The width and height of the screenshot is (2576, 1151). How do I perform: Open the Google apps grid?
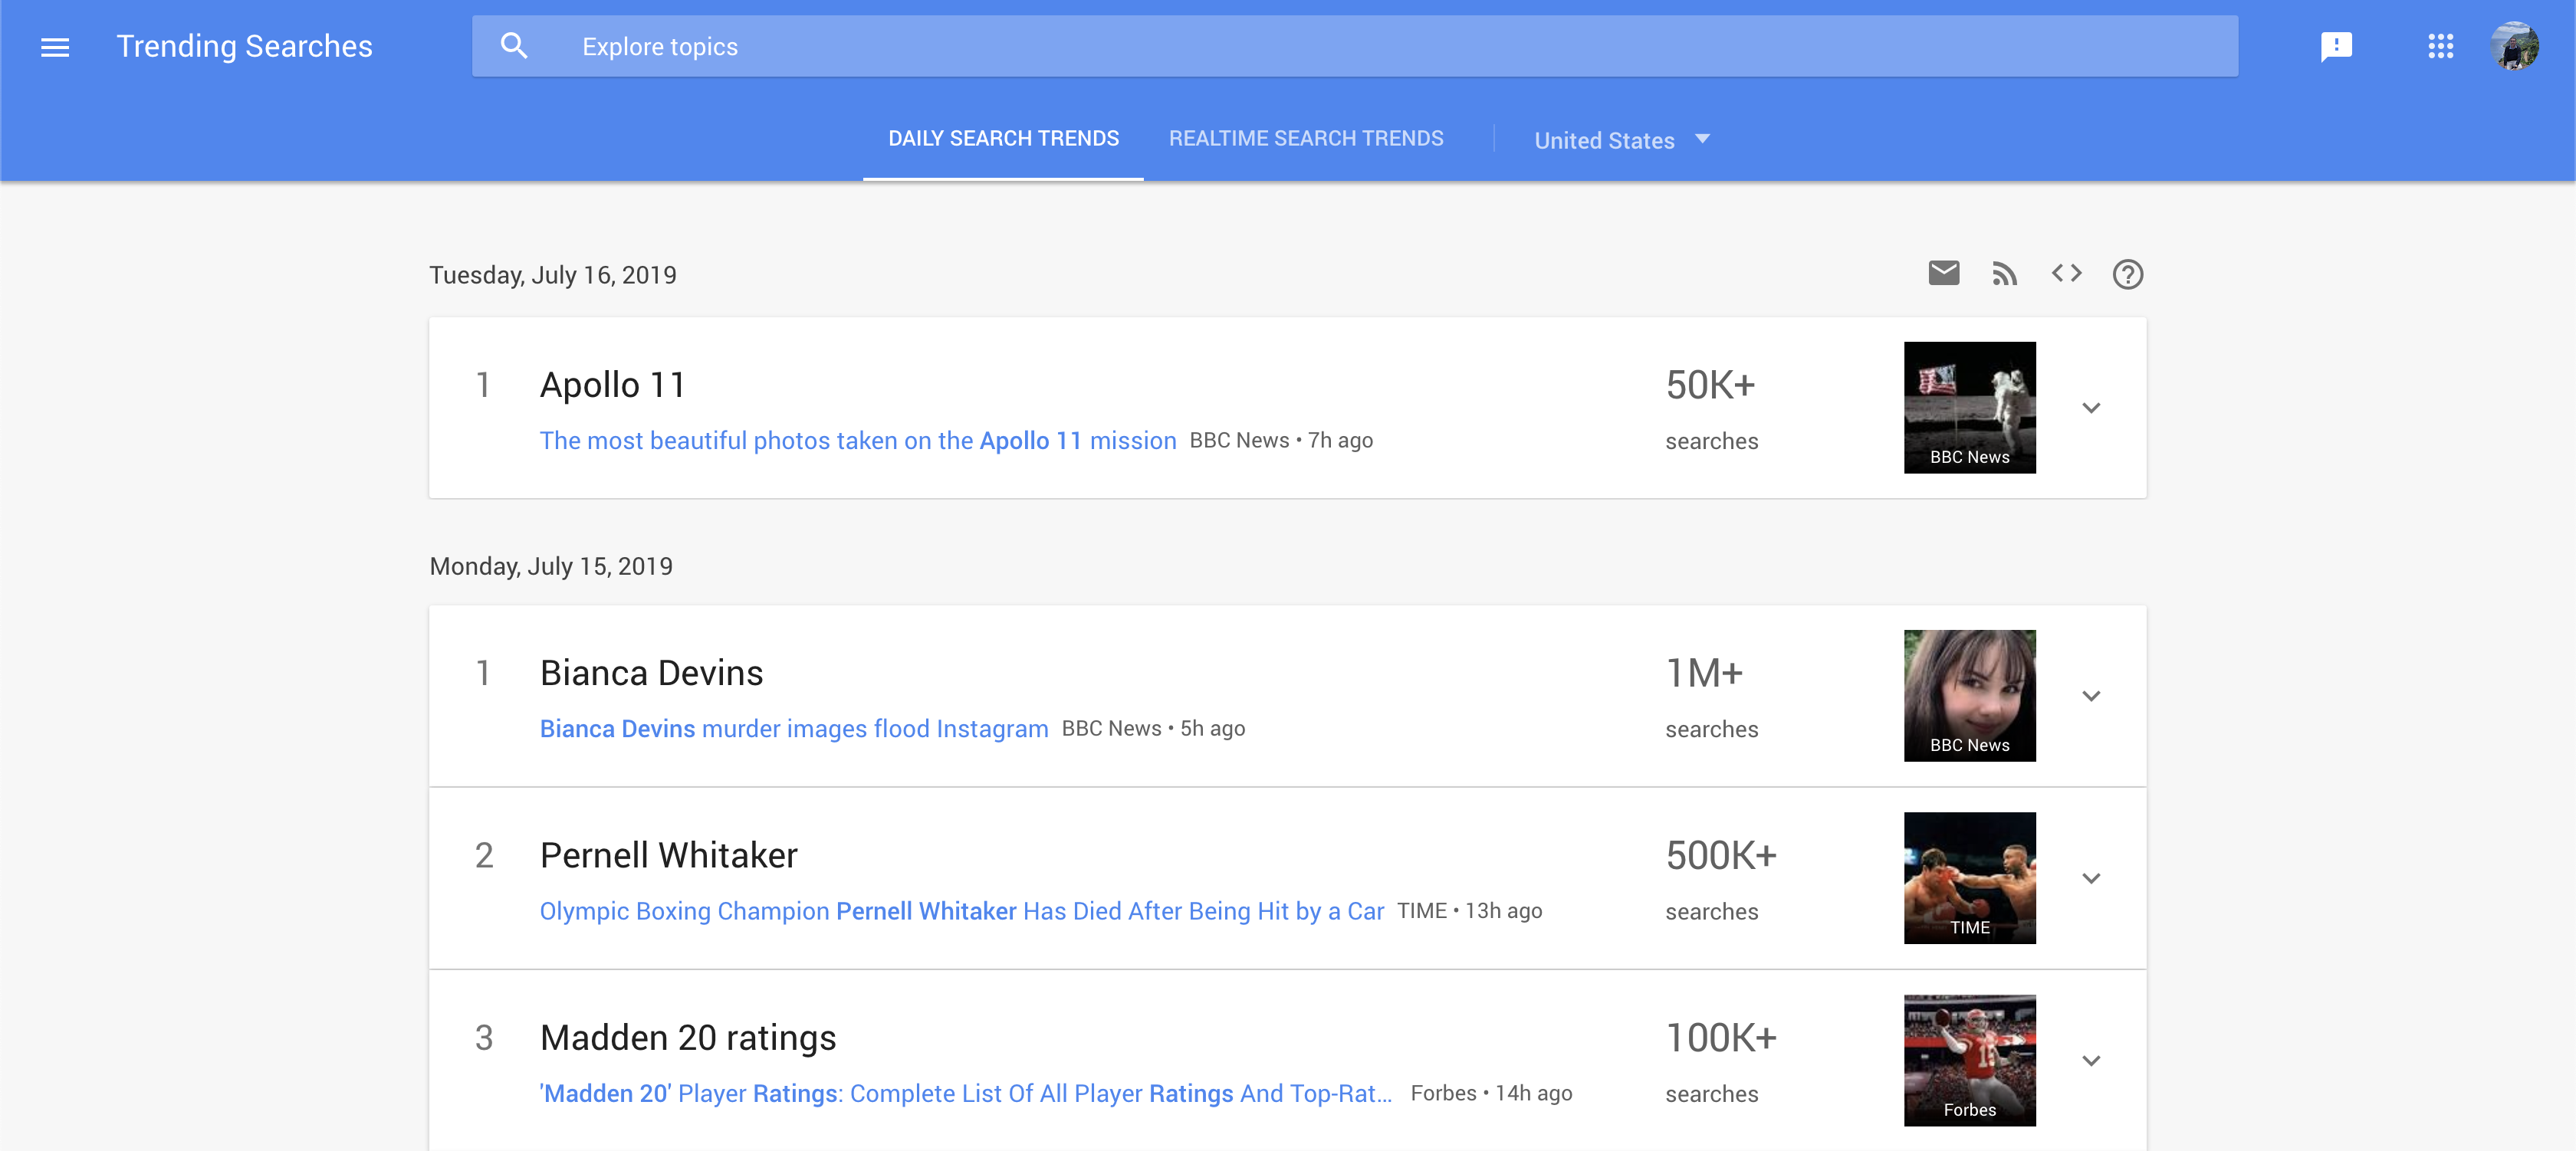pos(2440,47)
